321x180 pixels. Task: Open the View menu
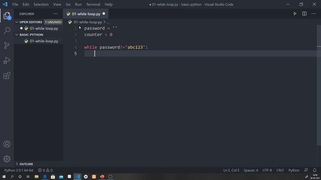57,4
